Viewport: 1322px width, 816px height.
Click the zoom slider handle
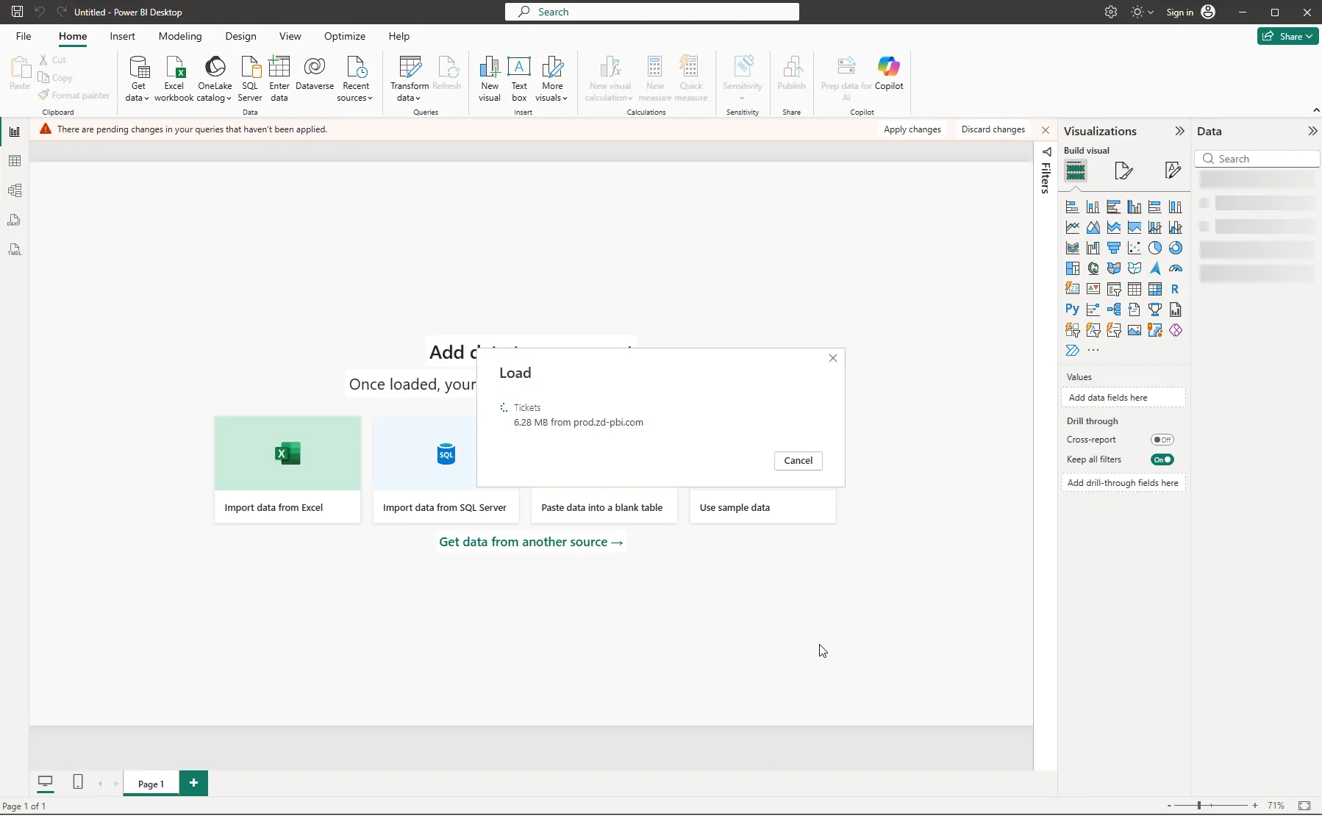tap(1198, 806)
